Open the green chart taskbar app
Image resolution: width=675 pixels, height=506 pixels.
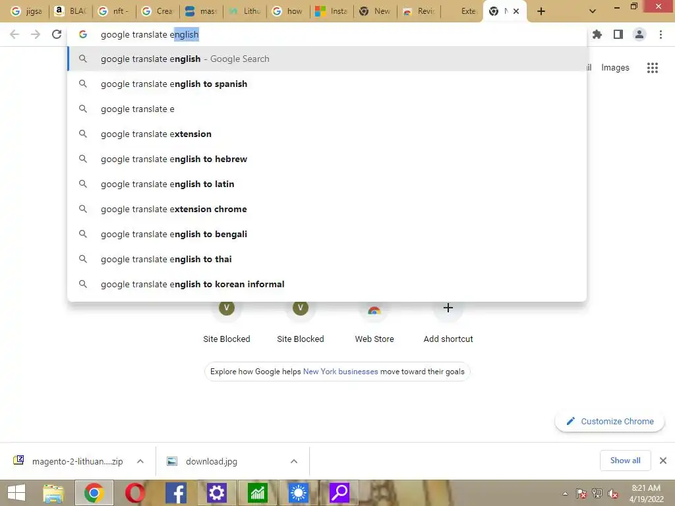tap(258, 493)
